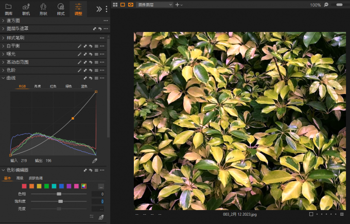Click auto-adjust wand in 色阶 row

79,70
